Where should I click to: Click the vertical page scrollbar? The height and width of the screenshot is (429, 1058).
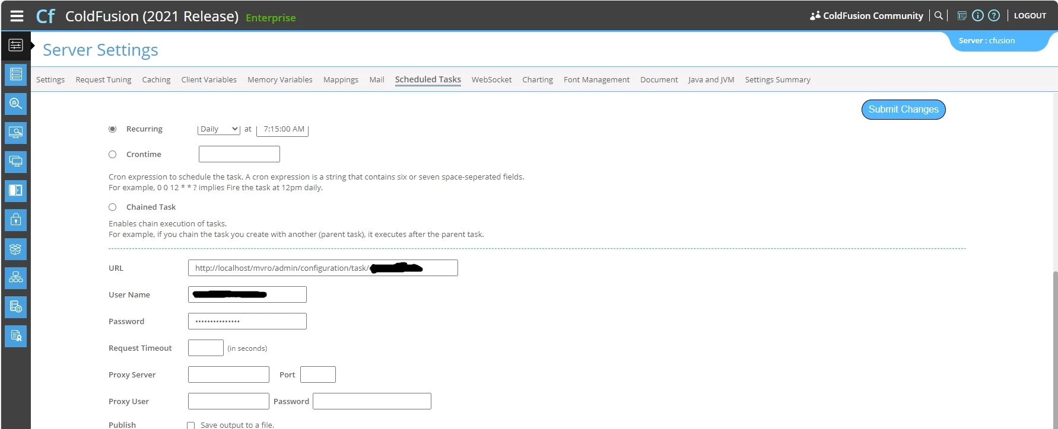pos(1054,350)
